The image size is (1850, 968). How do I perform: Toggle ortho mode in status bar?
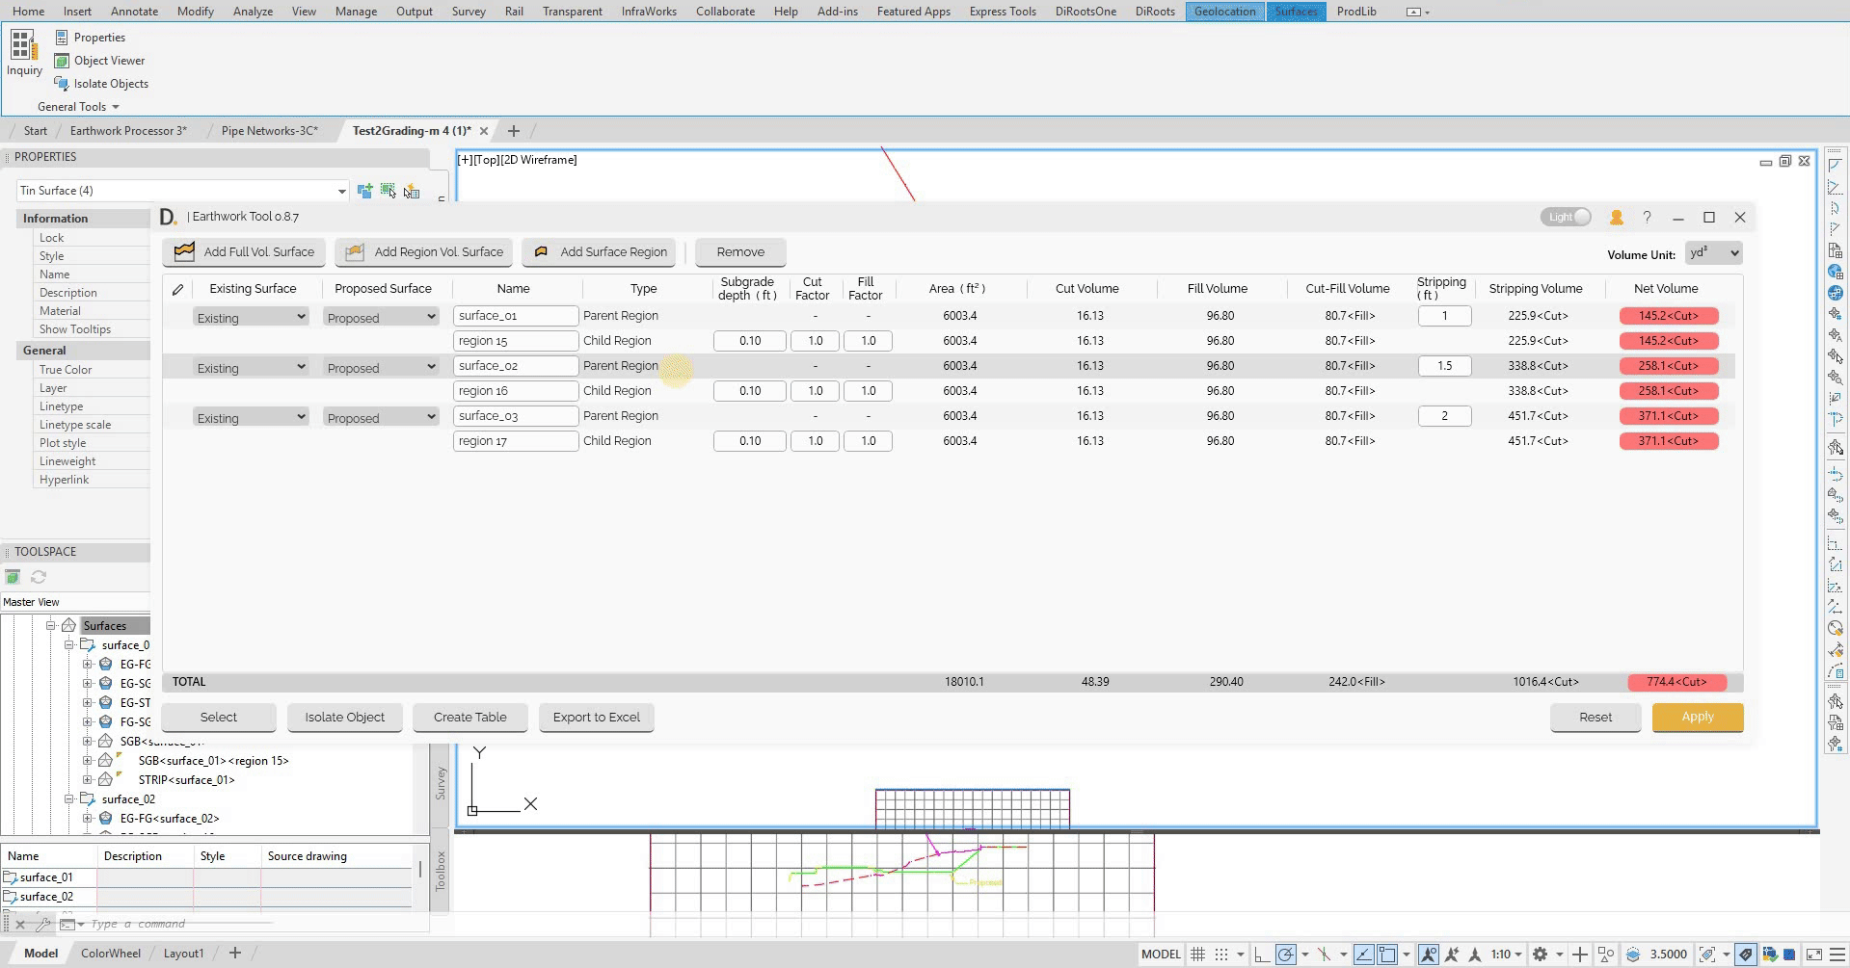click(1261, 955)
